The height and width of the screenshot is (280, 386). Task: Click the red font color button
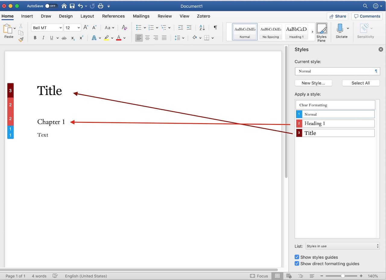coord(119,38)
